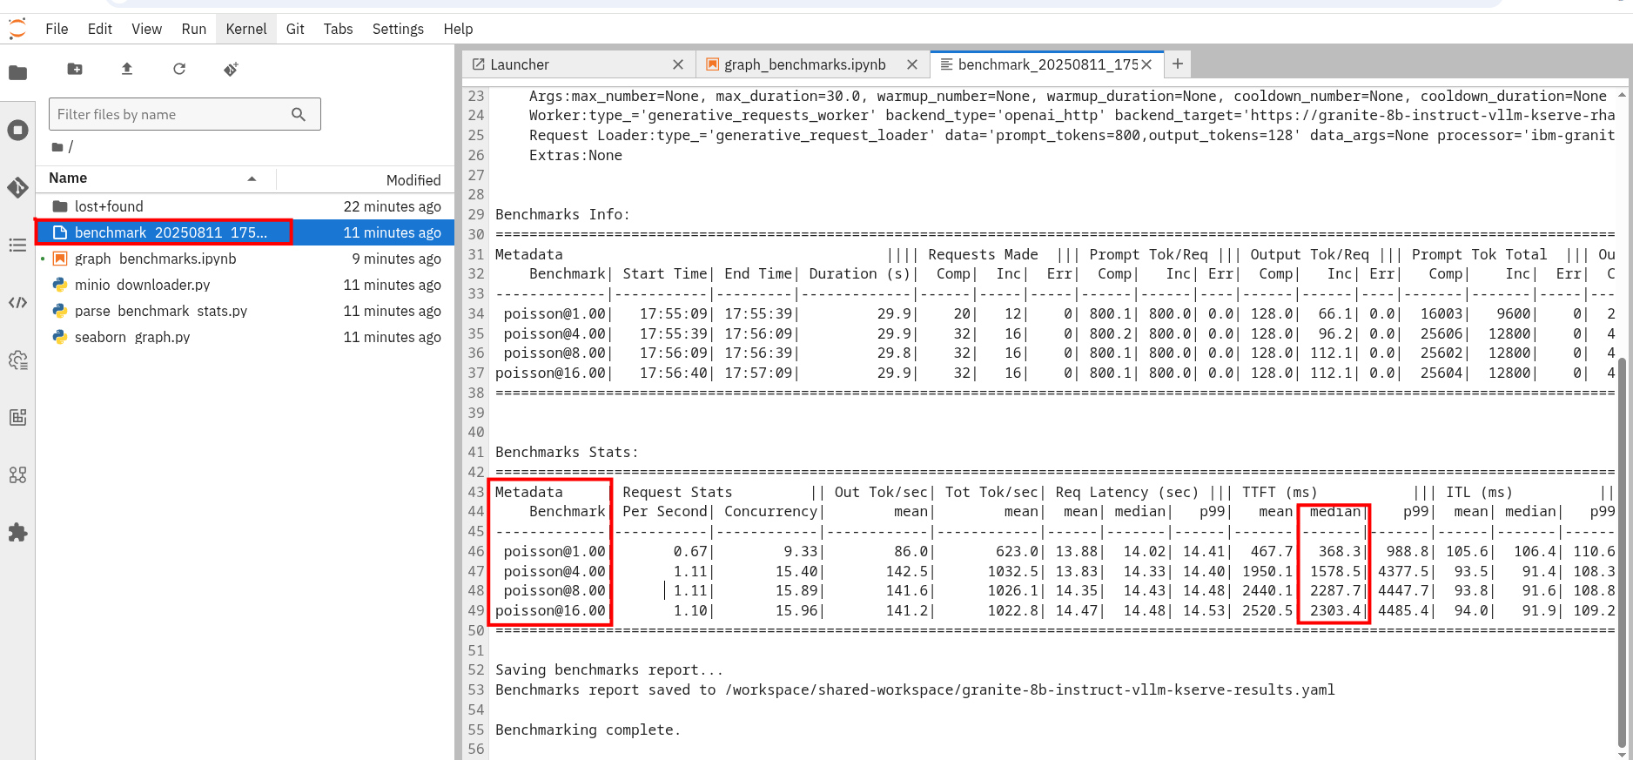The width and height of the screenshot is (1633, 760).
Task: Show the Table of Contents panel
Action: (17, 245)
